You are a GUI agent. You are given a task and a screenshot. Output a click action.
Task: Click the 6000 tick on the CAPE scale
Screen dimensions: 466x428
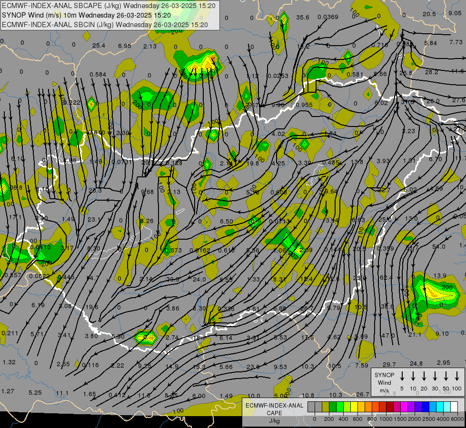point(458,419)
